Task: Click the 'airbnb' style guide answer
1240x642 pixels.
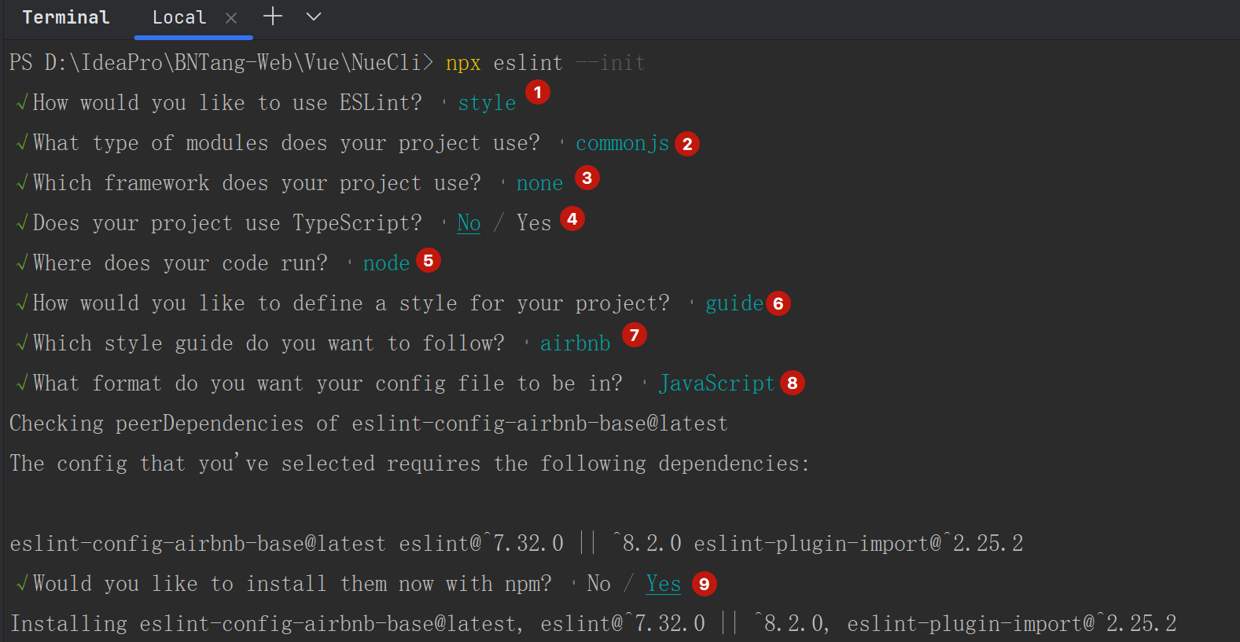Action: (x=576, y=343)
